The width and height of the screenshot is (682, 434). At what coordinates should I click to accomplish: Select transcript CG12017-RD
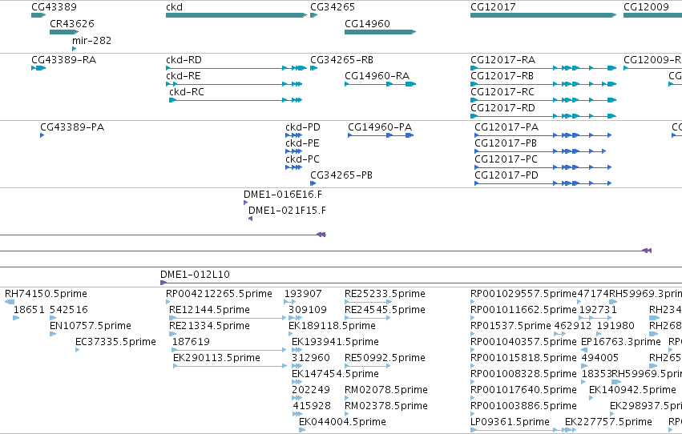point(543,116)
